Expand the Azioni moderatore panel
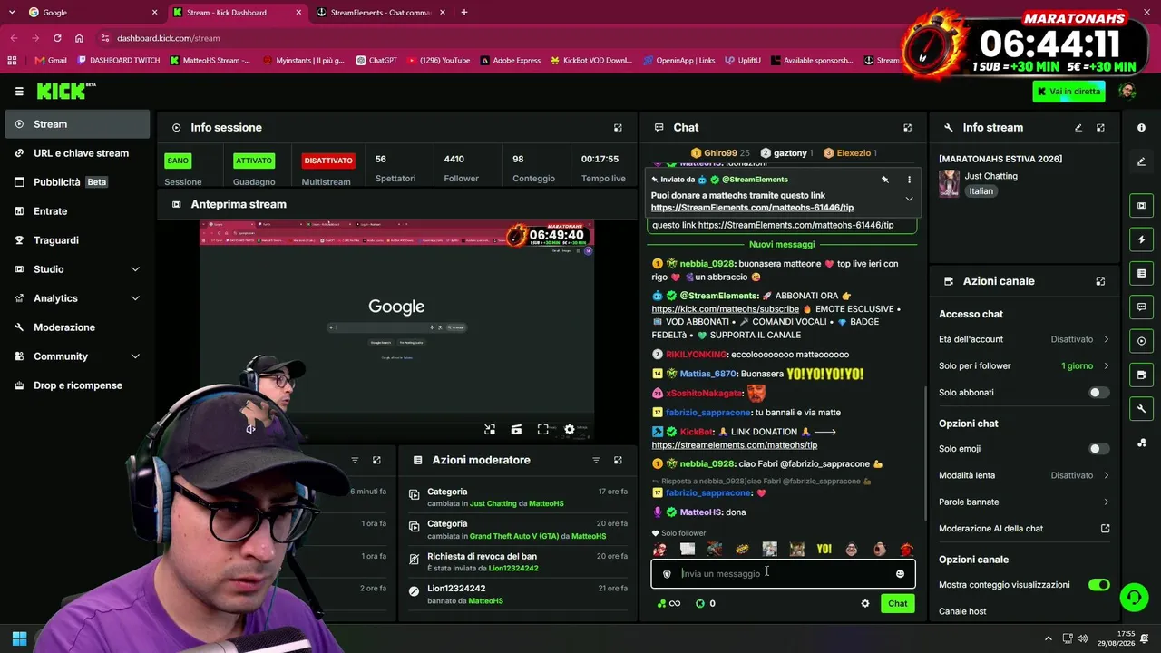 tap(618, 460)
